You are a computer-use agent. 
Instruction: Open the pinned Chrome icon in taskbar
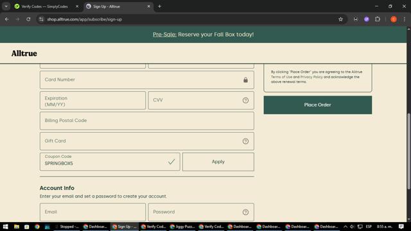37,227
